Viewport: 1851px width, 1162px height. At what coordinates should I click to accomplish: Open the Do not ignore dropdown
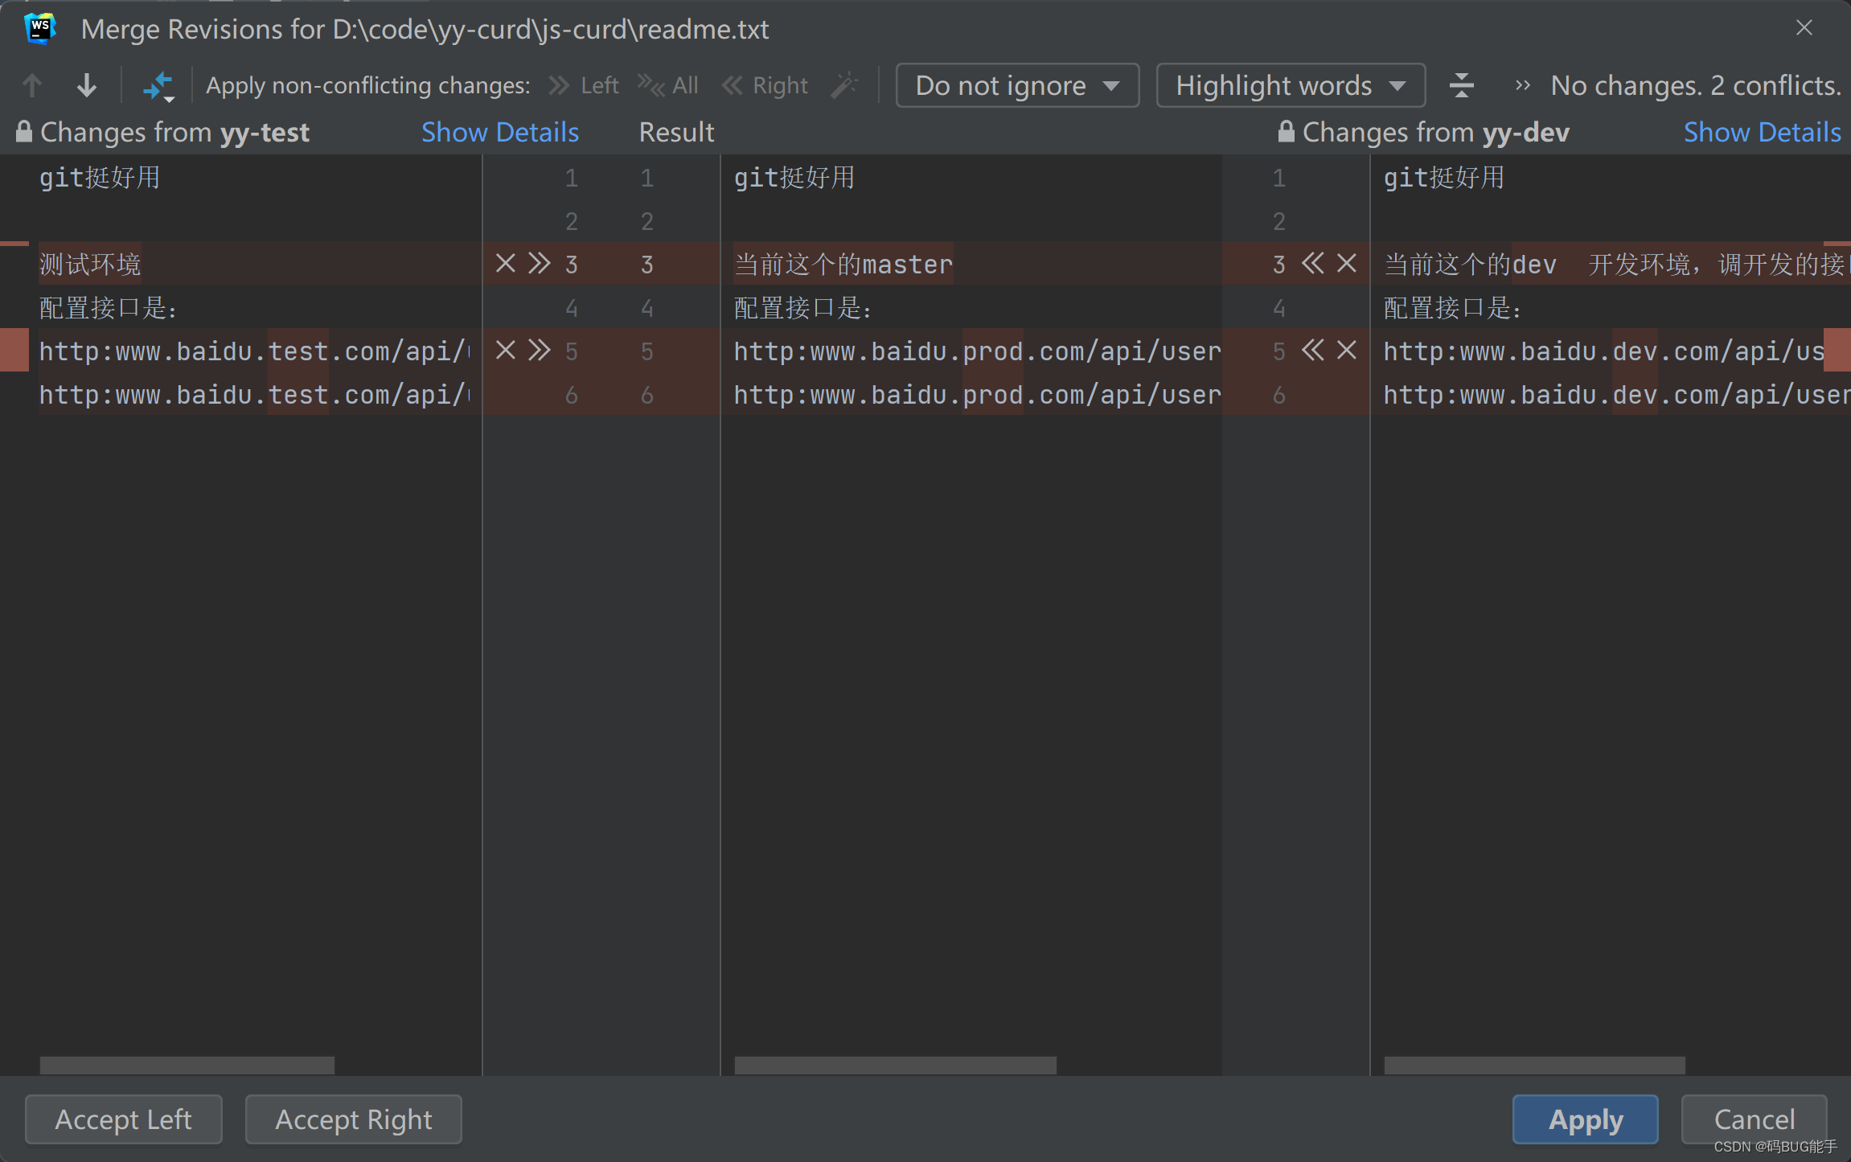1016,84
